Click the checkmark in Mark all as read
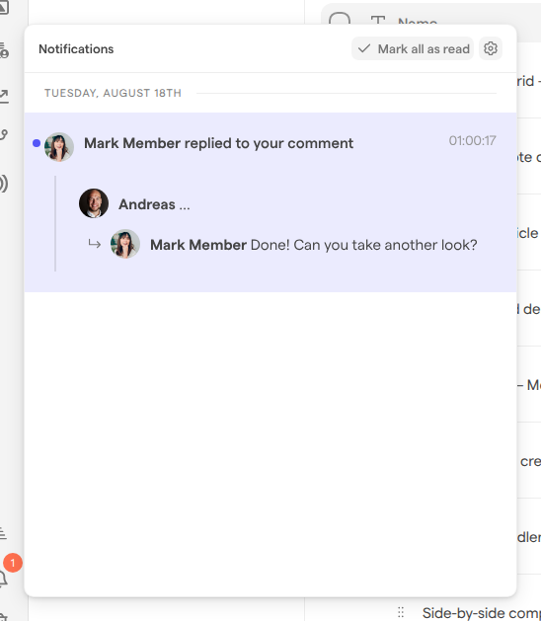 pos(364,48)
